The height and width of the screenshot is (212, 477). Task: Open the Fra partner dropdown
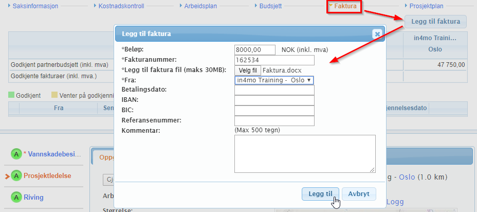coord(274,80)
